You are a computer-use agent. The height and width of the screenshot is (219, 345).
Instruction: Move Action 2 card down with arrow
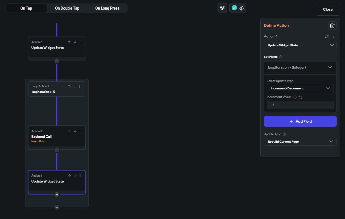[75, 42]
